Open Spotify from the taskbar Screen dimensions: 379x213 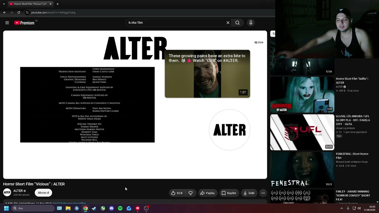pyautogui.click(x=120, y=208)
